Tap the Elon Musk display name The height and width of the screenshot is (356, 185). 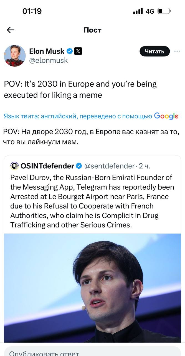(x=47, y=51)
